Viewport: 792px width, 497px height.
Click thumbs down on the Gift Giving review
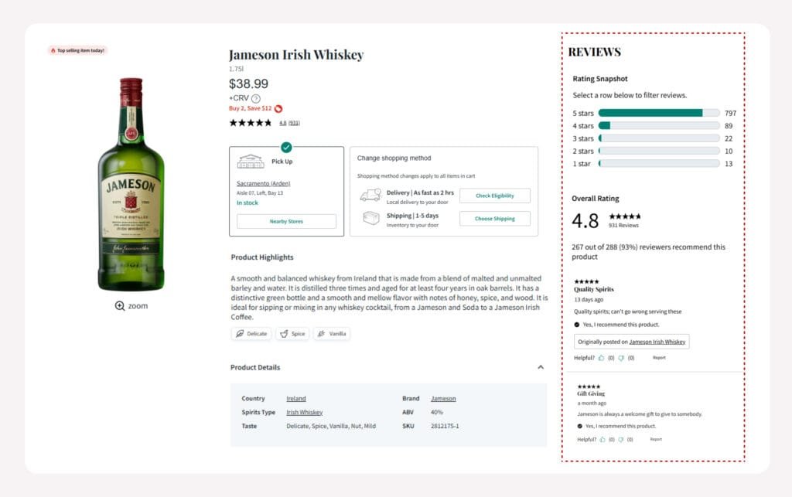621,439
